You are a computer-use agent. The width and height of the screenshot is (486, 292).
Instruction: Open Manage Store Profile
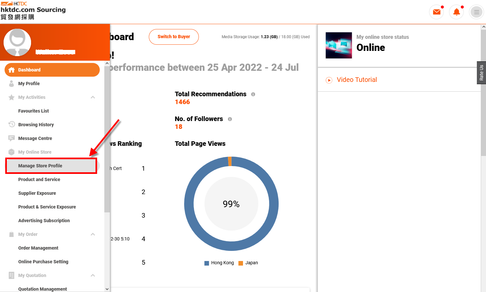pyautogui.click(x=51, y=166)
